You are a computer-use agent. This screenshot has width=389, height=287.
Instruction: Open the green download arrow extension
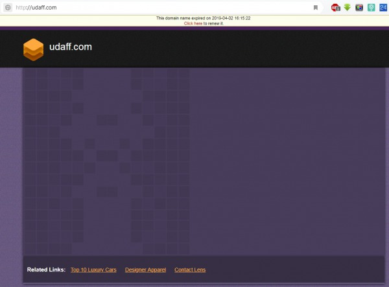(348, 7)
